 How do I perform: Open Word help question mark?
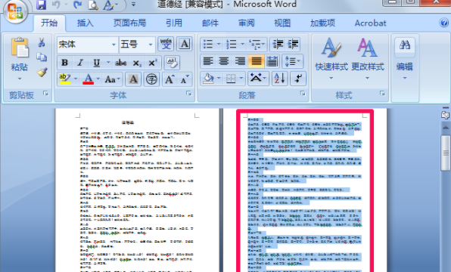pyautogui.click(x=444, y=23)
